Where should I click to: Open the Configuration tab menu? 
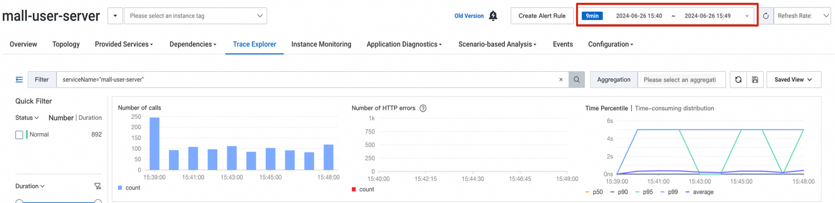(x=610, y=44)
